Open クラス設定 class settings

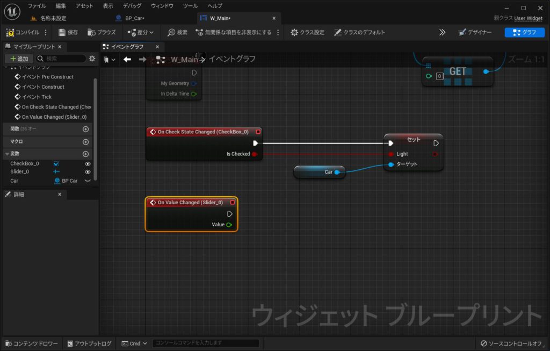(x=307, y=32)
